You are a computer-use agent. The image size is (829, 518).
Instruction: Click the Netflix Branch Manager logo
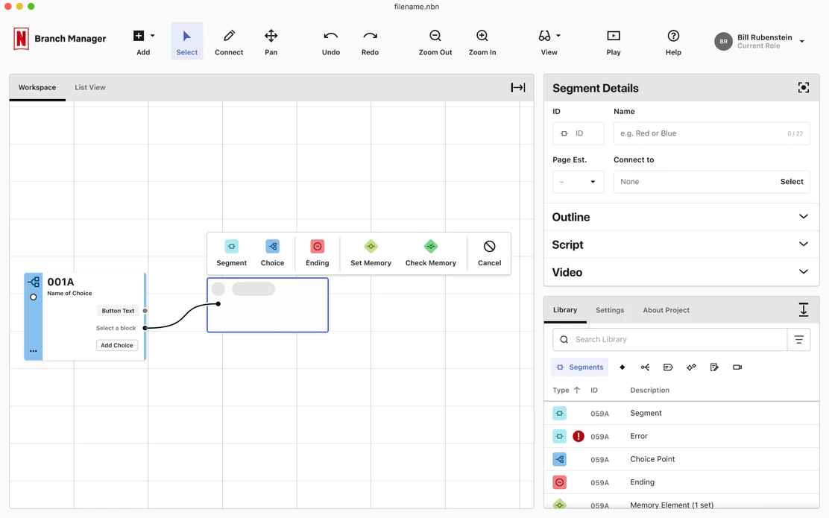(21, 39)
